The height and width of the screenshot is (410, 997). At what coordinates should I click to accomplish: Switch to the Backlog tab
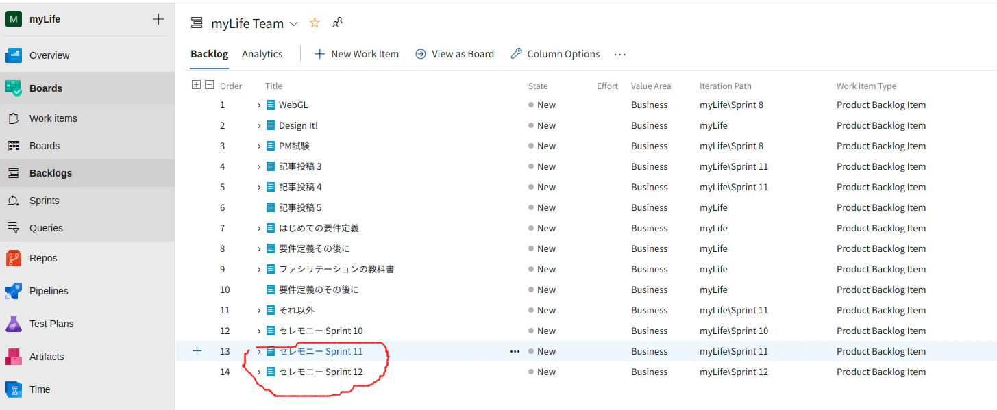pyautogui.click(x=209, y=54)
